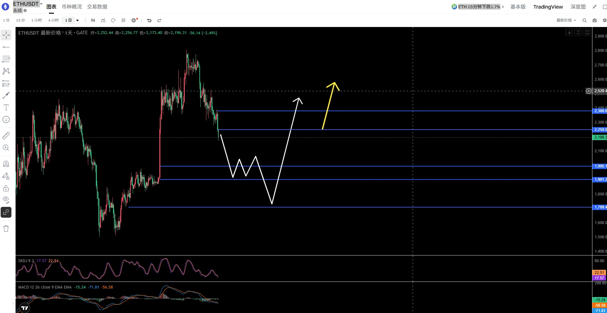Select the pattern drawing tool
Viewport: 607px width, 313px height.
(6, 71)
